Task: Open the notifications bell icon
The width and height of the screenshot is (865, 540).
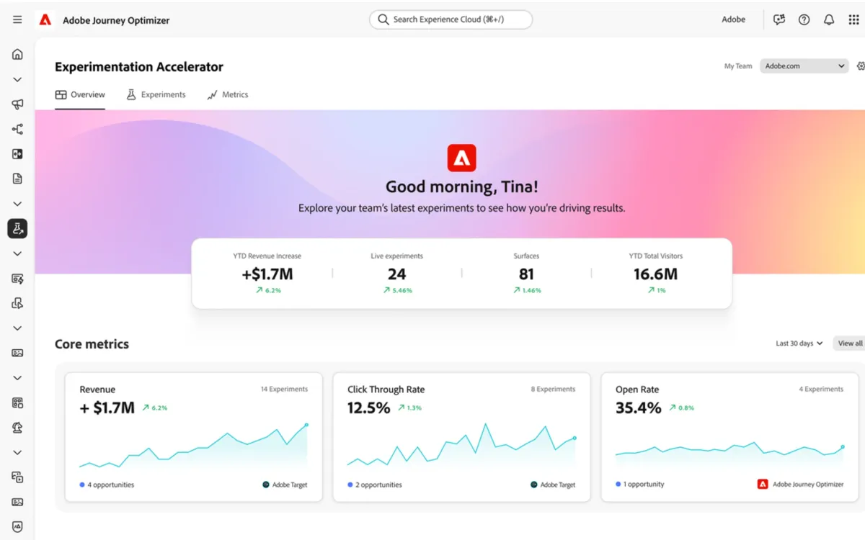Action: pyautogui.click(x=829, y=19)
